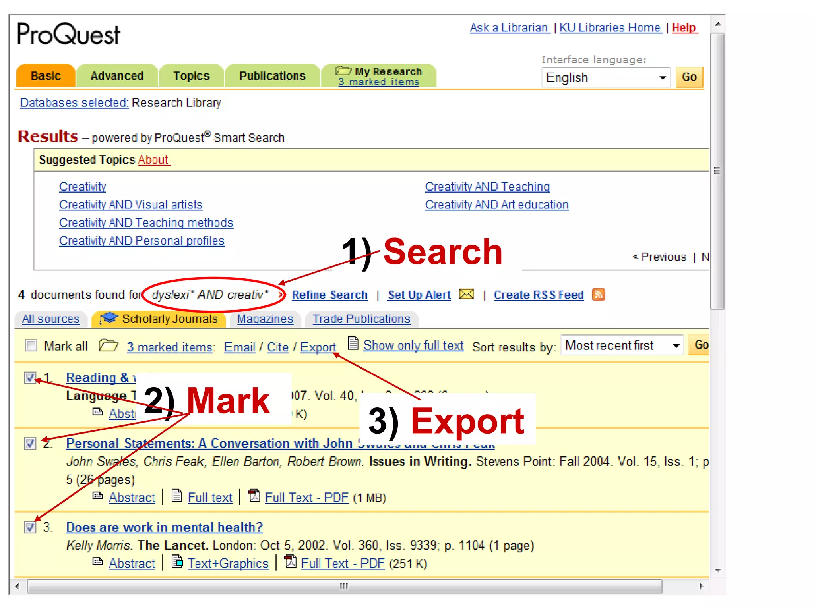Click the orange RSS feed icon
The height and width of the screenshot is (610, 814).
click(598, 295)
